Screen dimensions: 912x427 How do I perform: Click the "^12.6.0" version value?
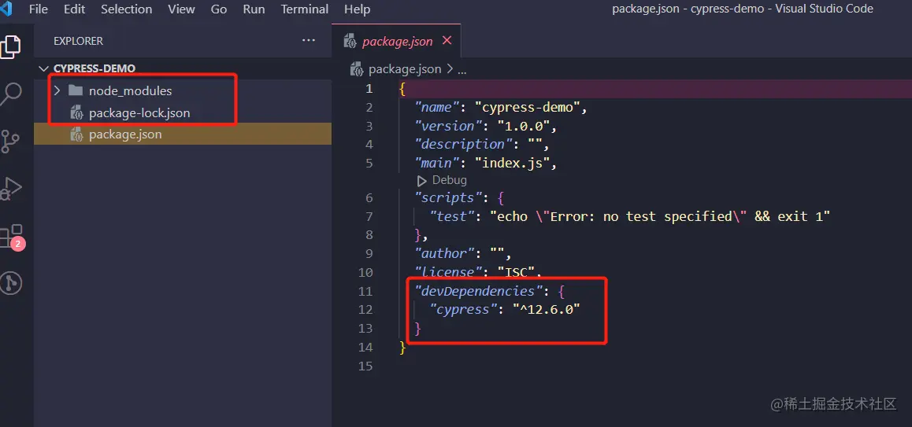(547, 309)
